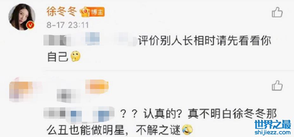Like the top comment with the thumbs-up
The image size is (294, 137).
click(x=277, y=12)
